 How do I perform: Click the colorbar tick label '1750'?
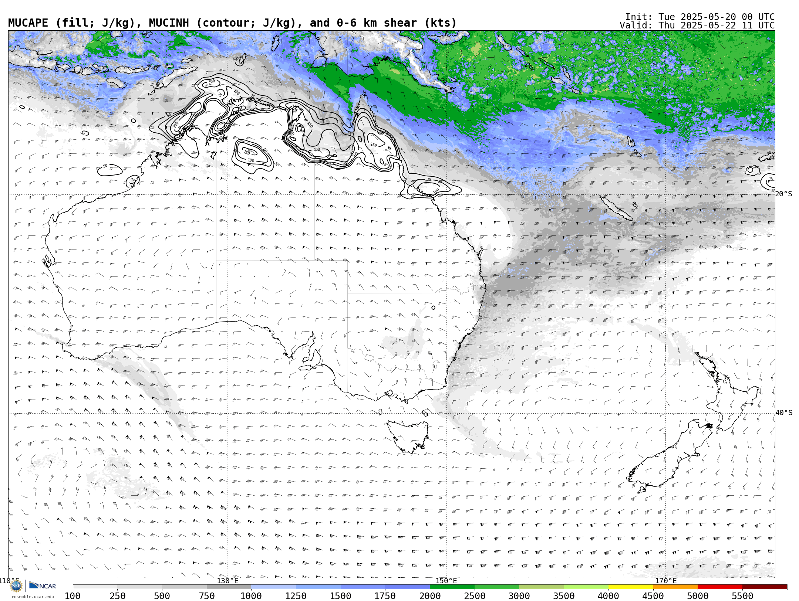[385, 596]
